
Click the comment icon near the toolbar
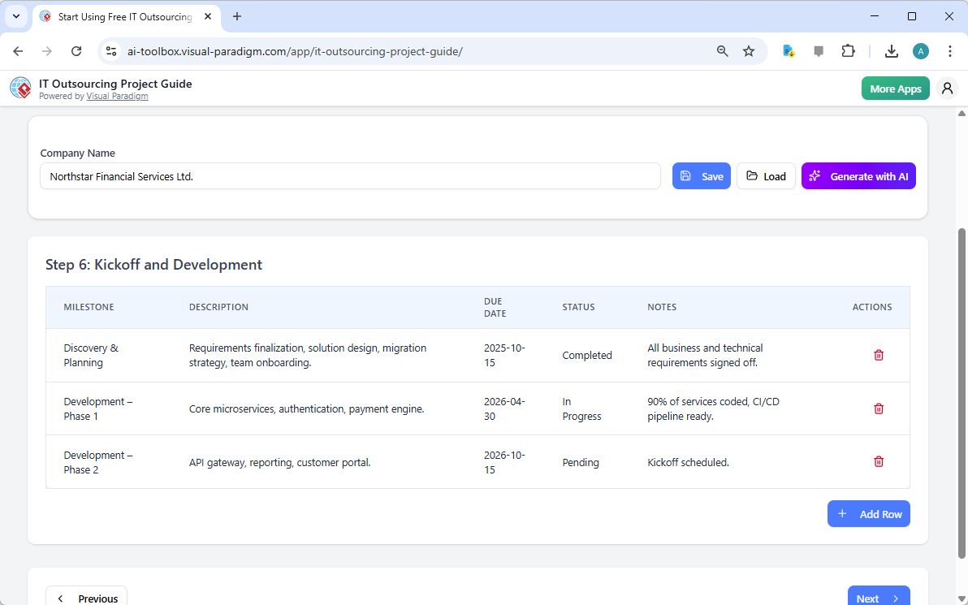[818, 50]
